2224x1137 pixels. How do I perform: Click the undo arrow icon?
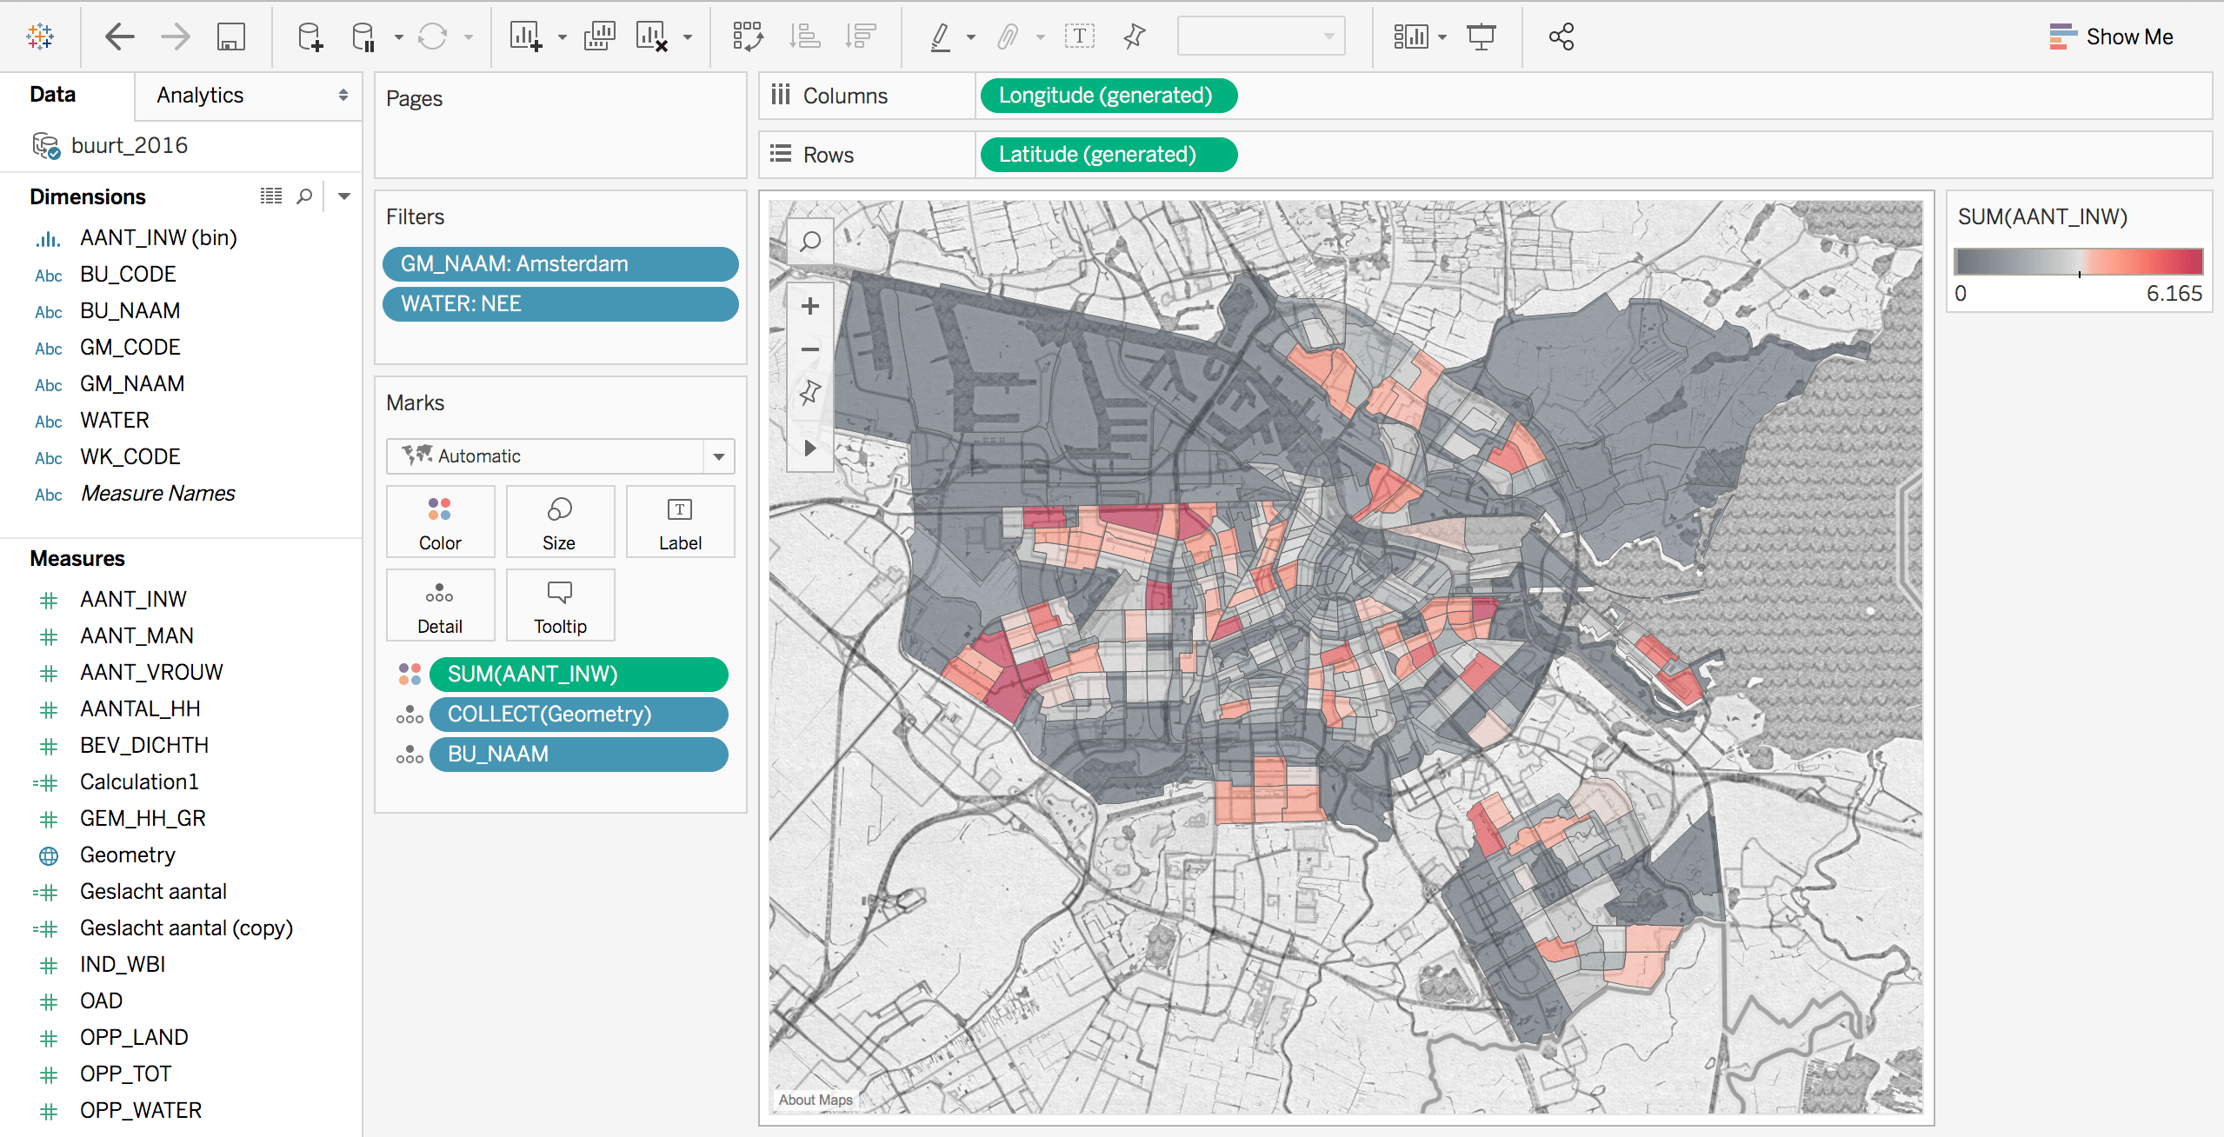tap(122, 35)
